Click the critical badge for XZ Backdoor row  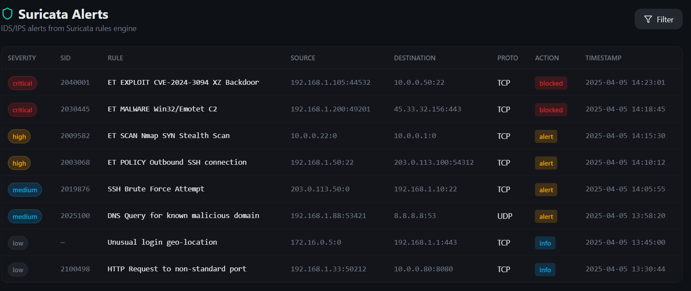(22, 83)
